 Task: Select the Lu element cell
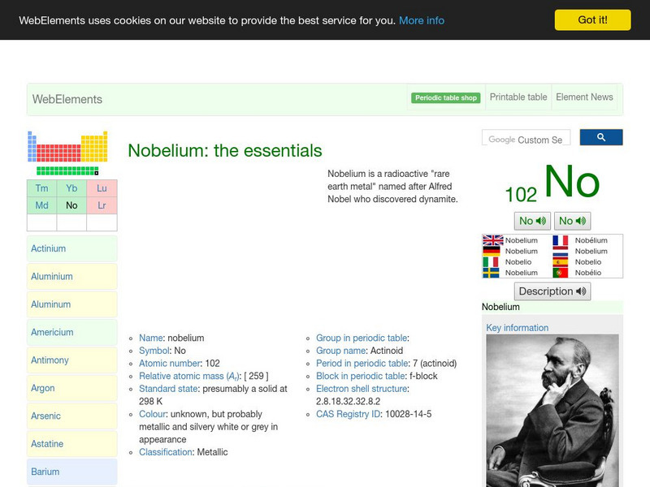click(102, 188)
